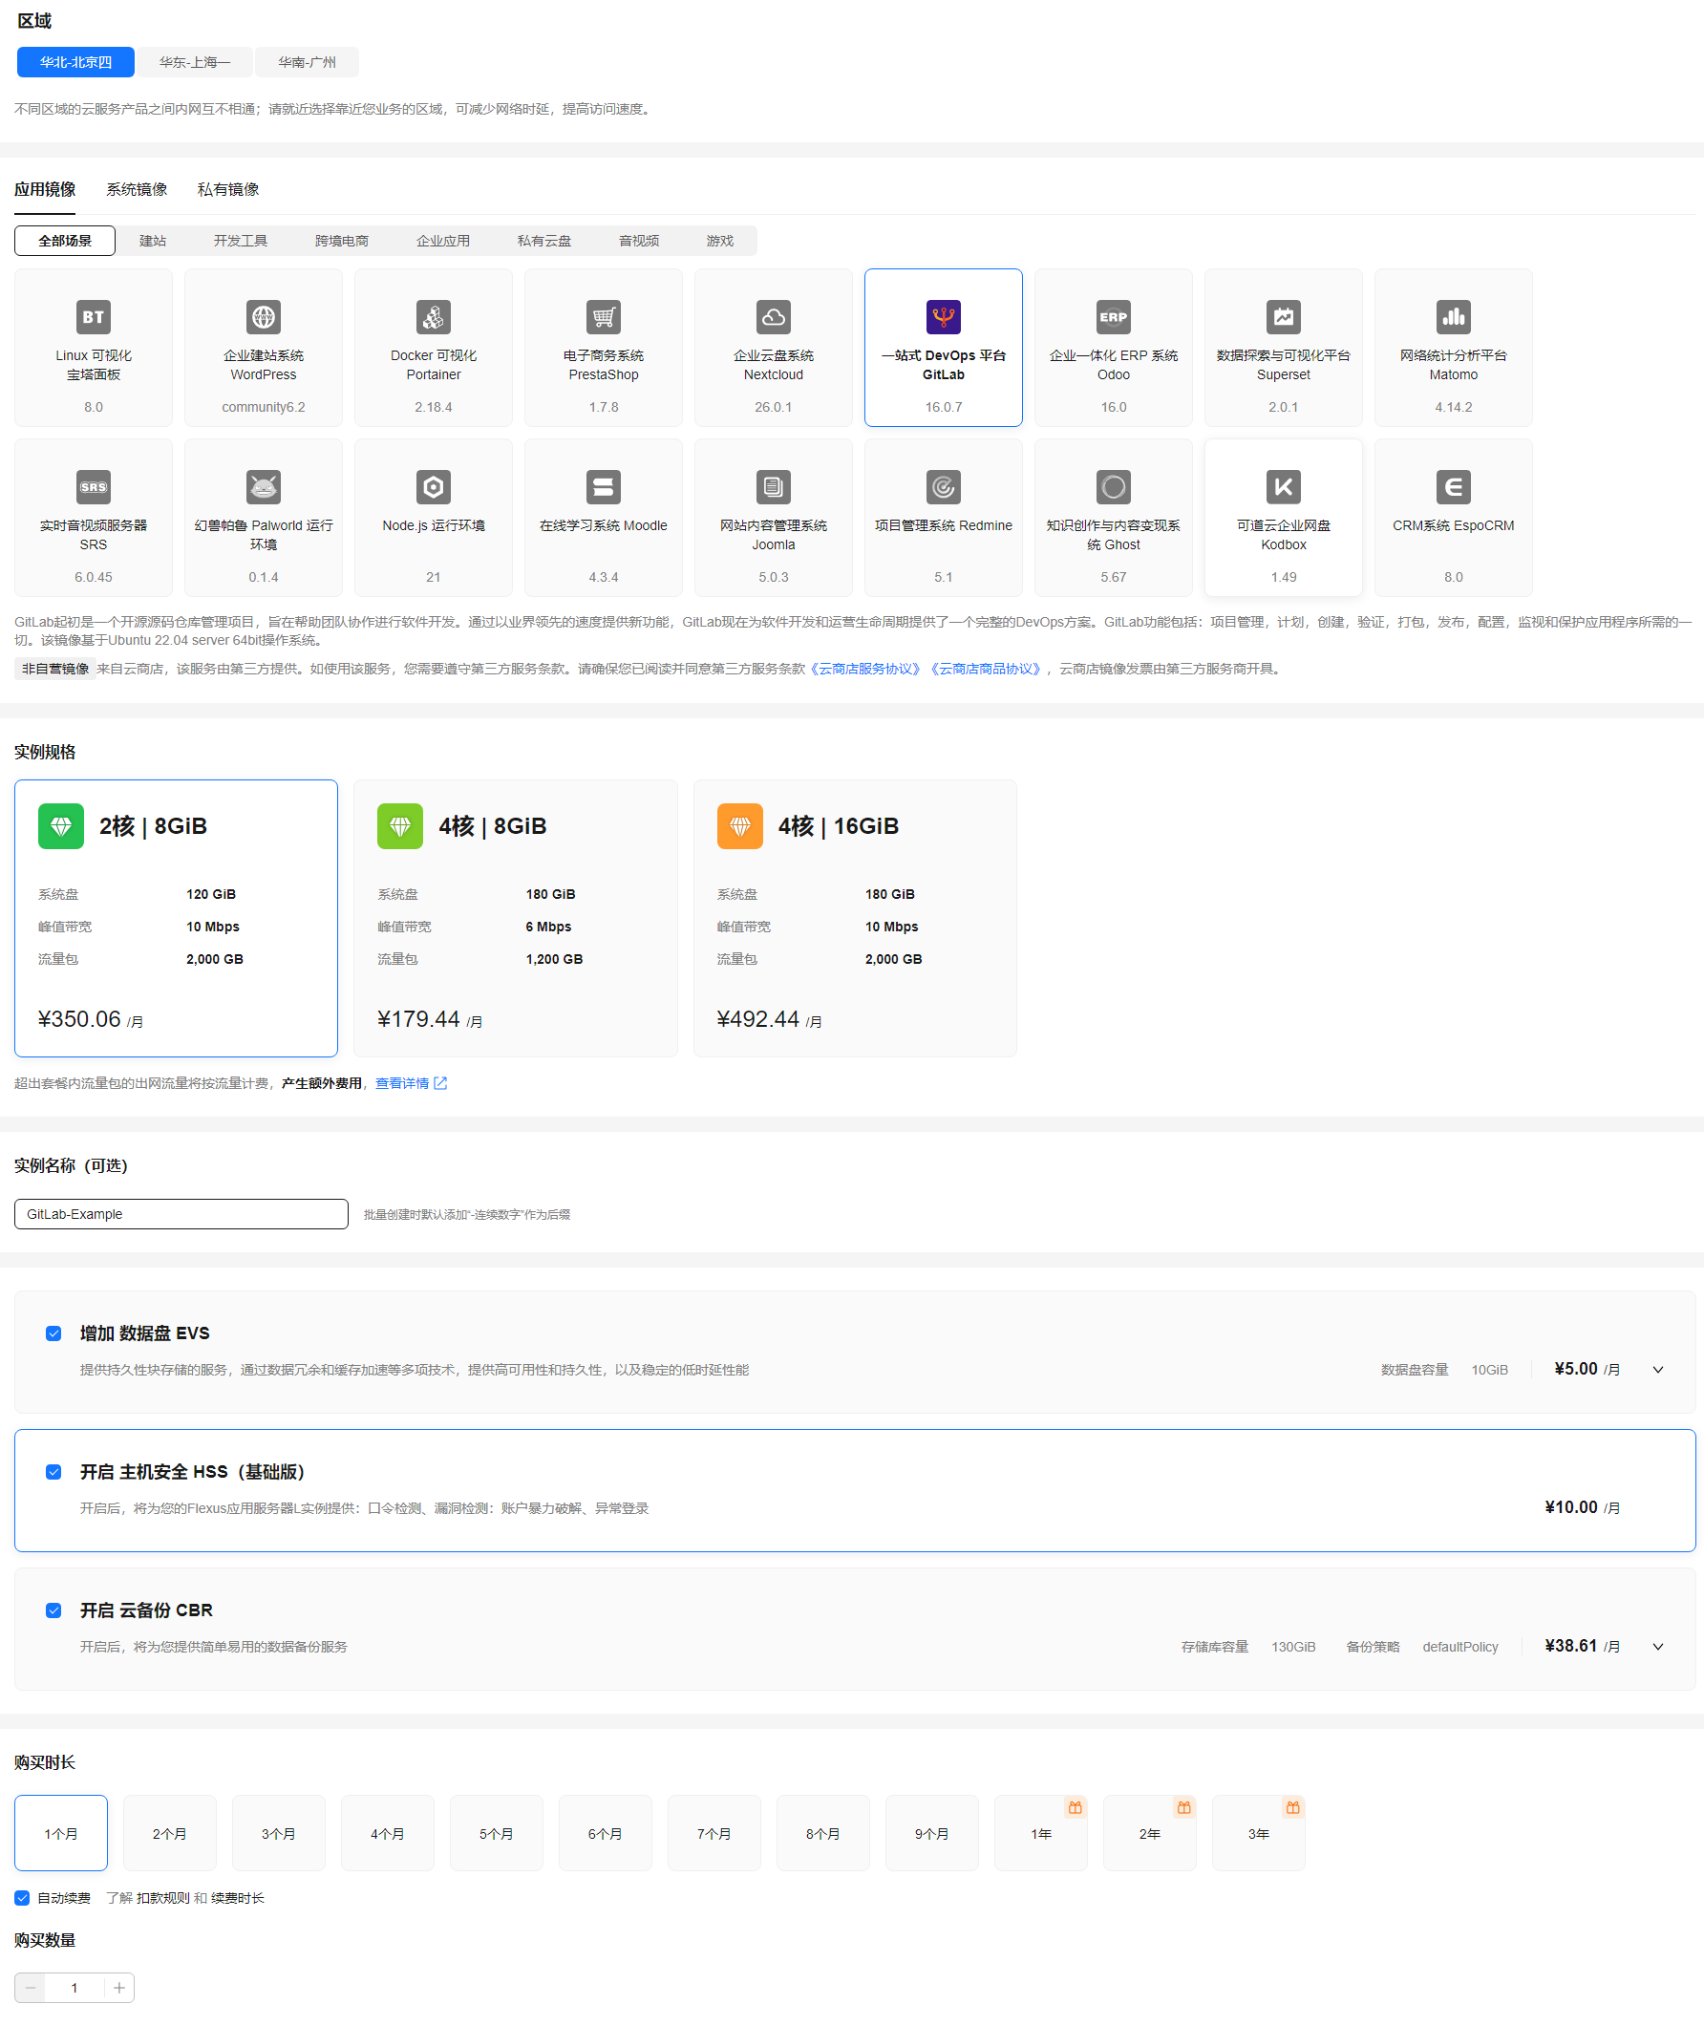Screen dimensions: 1704x2026
Task: Choose the EspoCRM icon
Action: click(1454, 487)
